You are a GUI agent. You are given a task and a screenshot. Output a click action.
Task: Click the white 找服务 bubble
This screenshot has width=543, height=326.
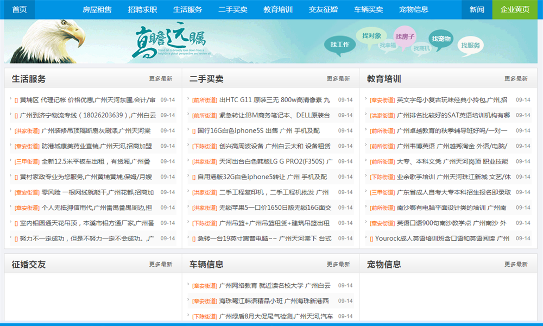tap(471, 46)
